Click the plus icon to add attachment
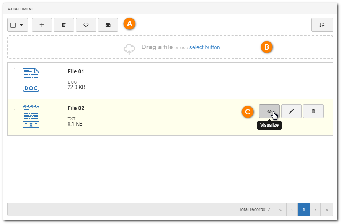 point(42,25)
